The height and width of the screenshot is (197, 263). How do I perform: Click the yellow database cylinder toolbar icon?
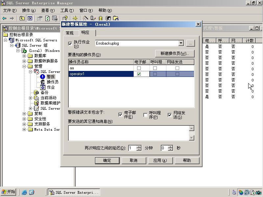pos(101,18)
